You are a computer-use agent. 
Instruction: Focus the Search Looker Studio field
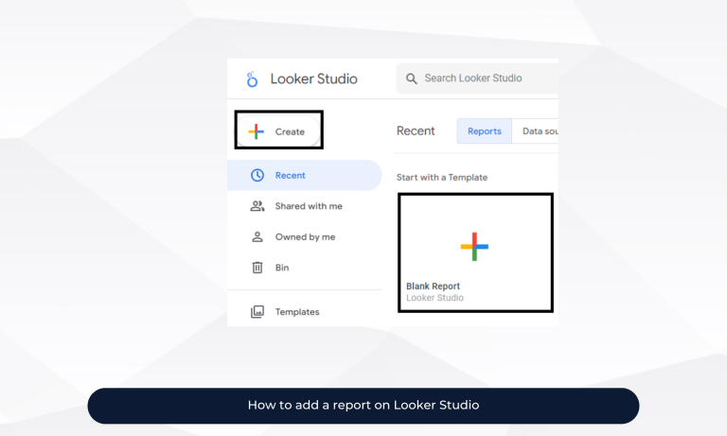[483, 78]
